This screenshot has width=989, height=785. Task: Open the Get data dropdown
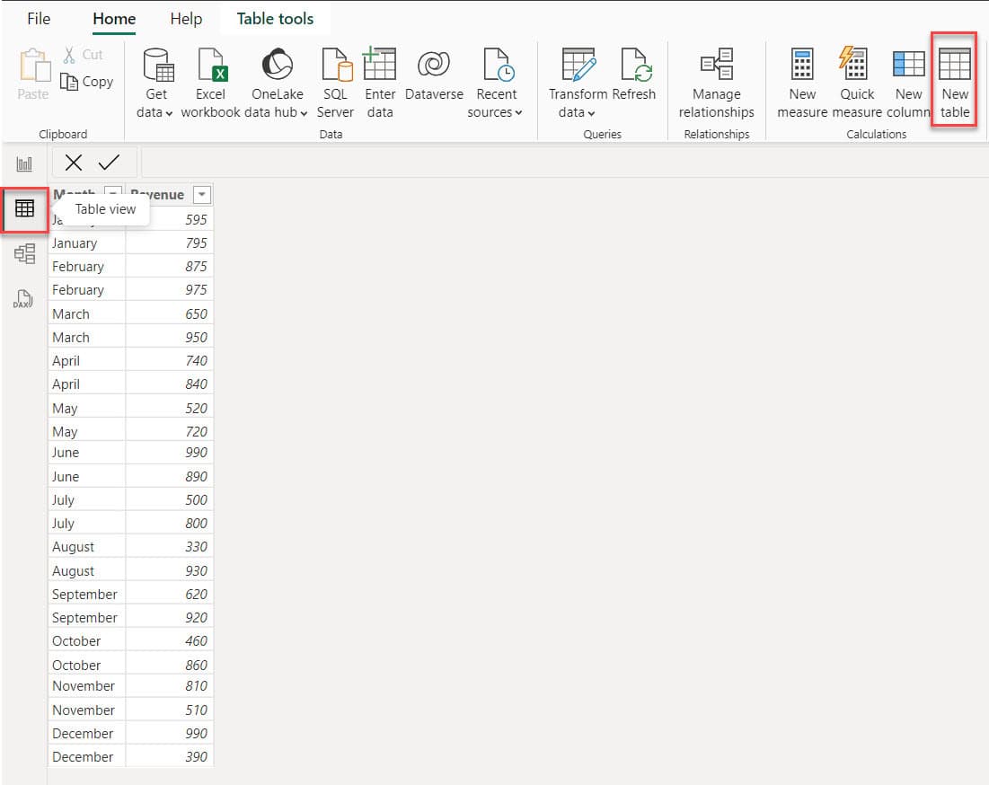pyautogui.click(x=155, y=84)
